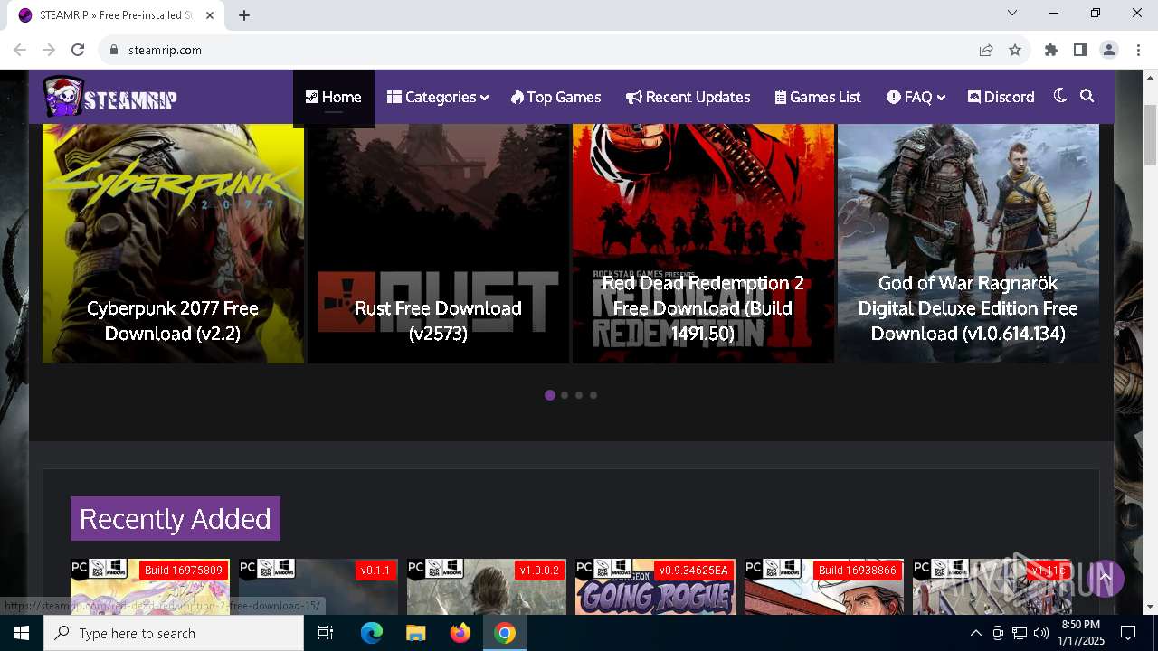This screenshot has width=1158, height=651.
Task: Open the notification center icon
Action: (1128, 633)
